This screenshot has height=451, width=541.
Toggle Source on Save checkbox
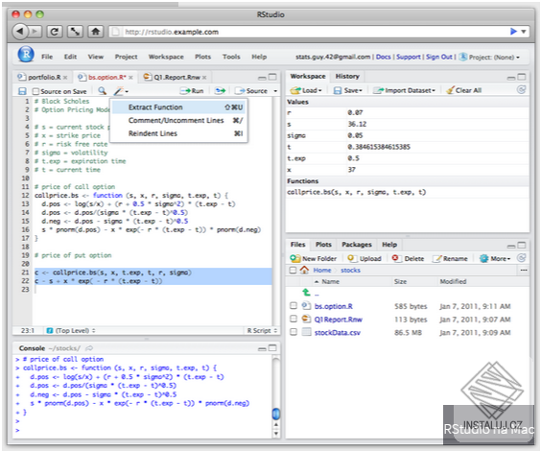[35, 91]
